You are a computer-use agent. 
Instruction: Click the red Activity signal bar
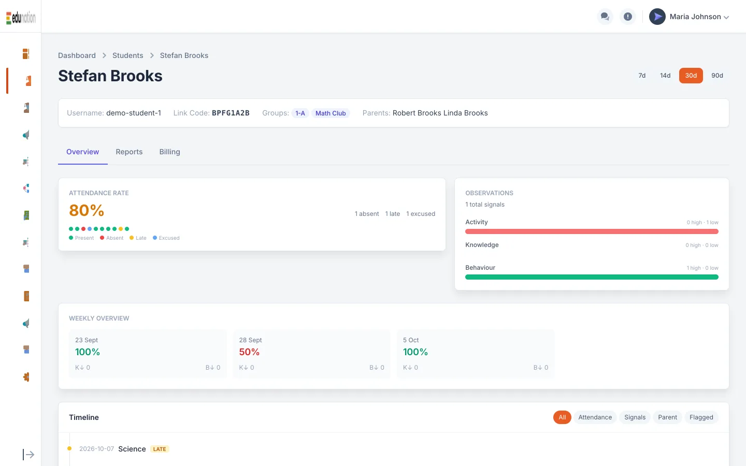(592, 231)
